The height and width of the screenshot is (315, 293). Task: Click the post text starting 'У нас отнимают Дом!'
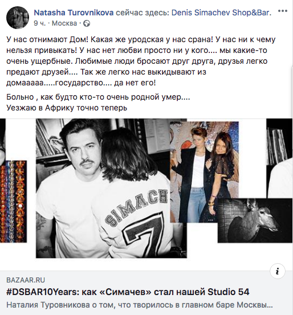click(141, 62)
